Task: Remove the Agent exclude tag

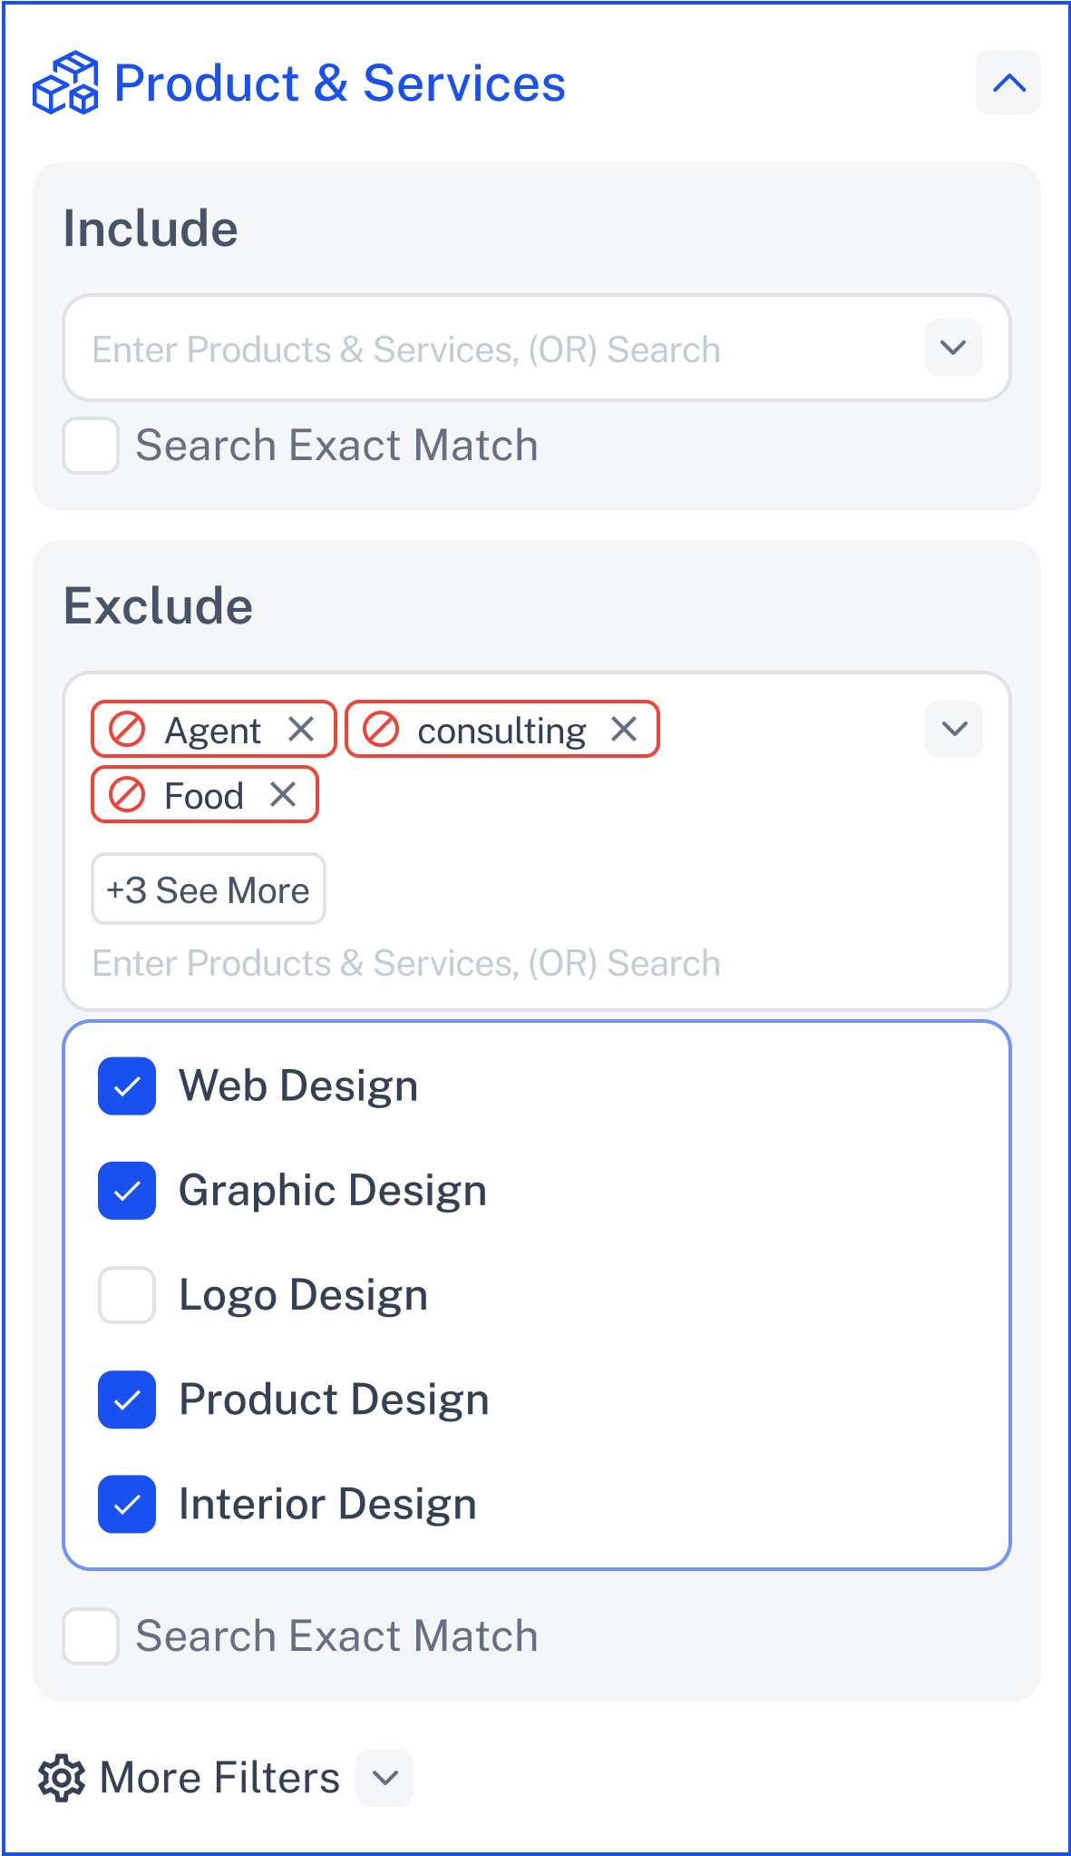Action: (301, 729)
